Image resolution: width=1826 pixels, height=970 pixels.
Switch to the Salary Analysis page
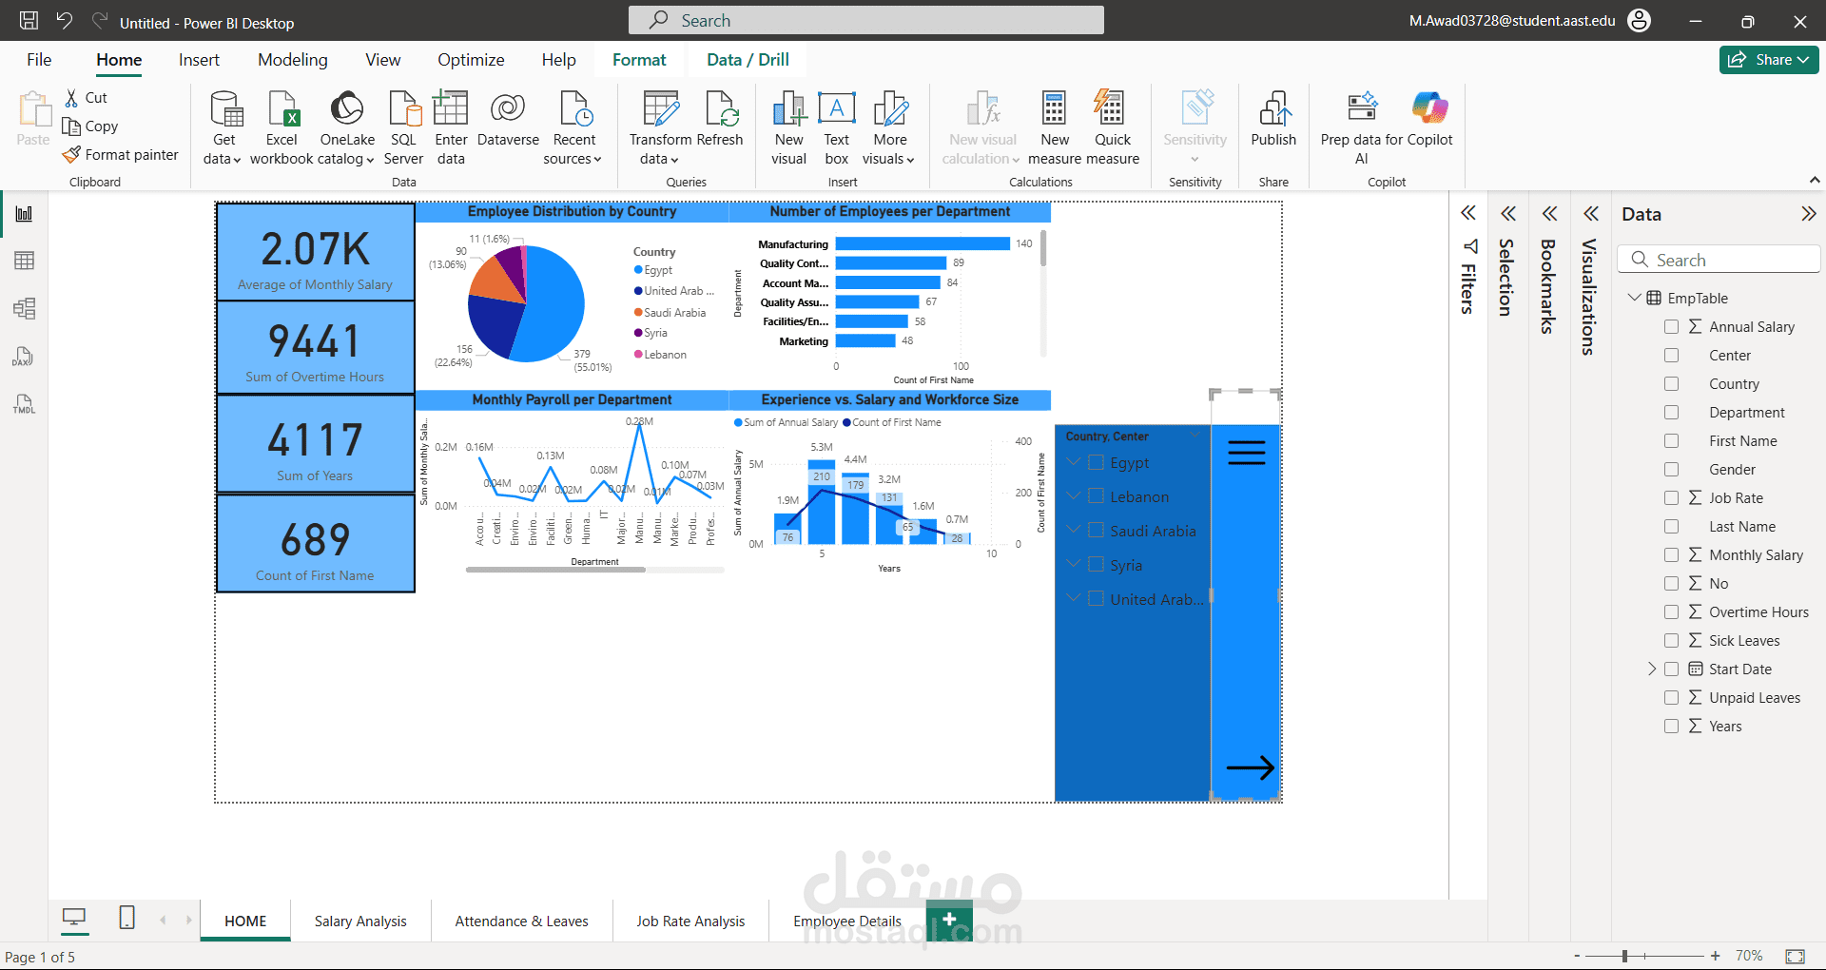[360, 921]
